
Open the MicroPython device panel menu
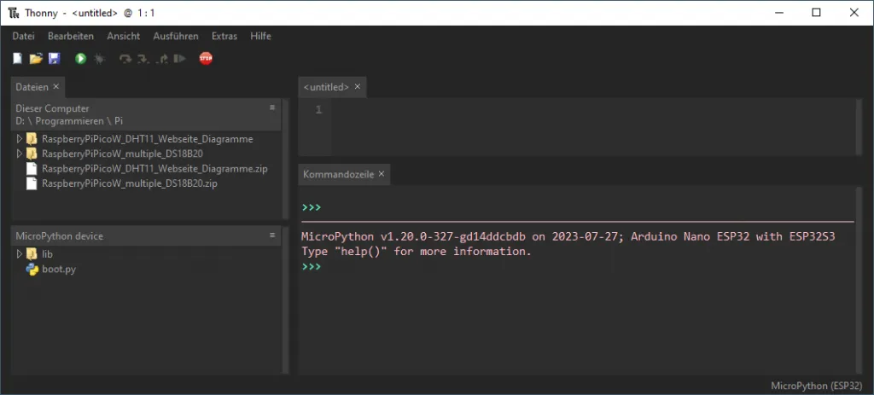pyautogui.click(x=272, y=235)
